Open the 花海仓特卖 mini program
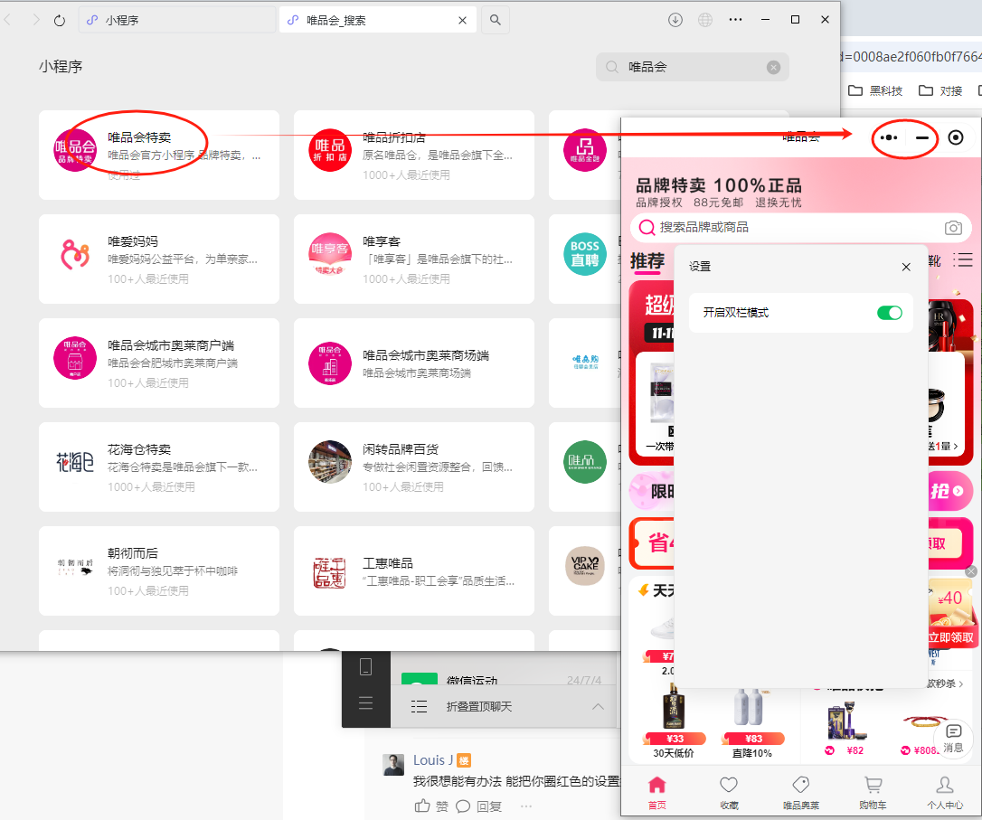The height and width of the screenshot is (820, 982). click(159, 467)
